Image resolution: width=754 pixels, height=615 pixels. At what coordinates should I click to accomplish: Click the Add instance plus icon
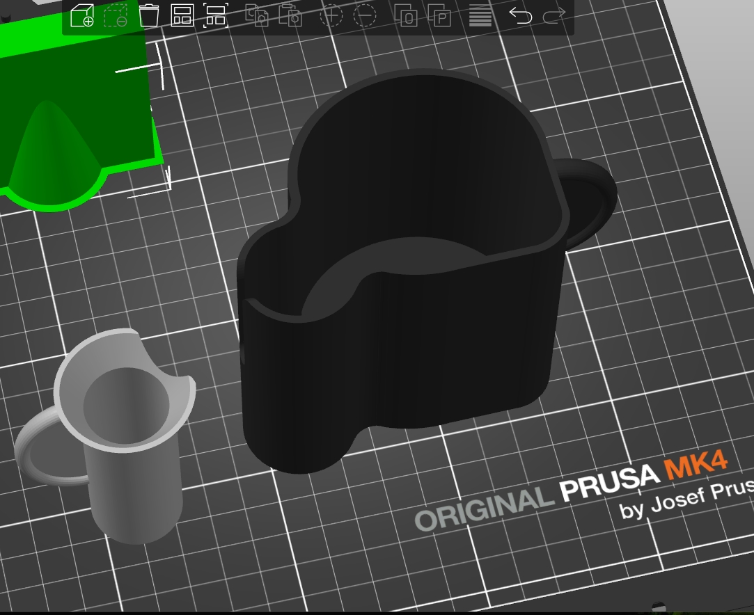tap(331, 15)
